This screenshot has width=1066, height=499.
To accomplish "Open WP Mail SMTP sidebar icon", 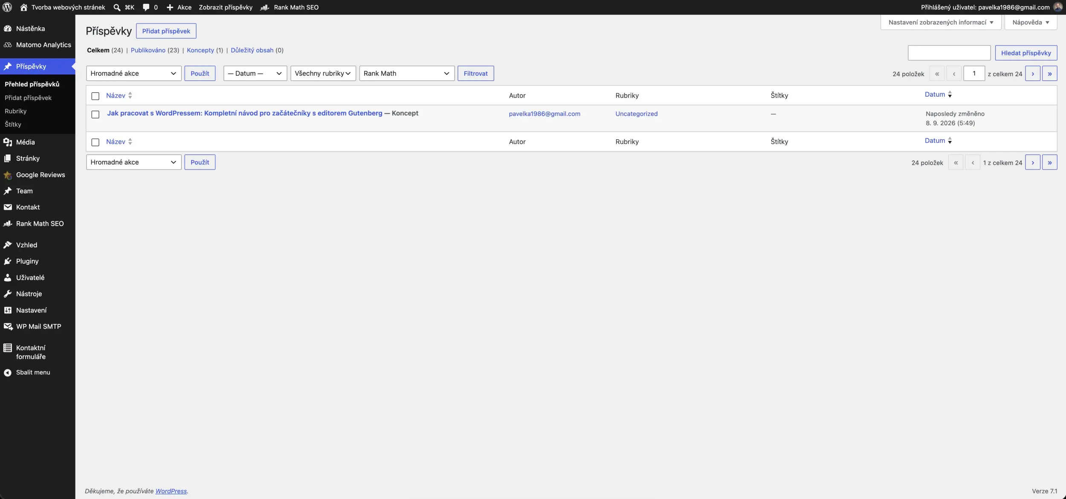I will click(8, 327).
